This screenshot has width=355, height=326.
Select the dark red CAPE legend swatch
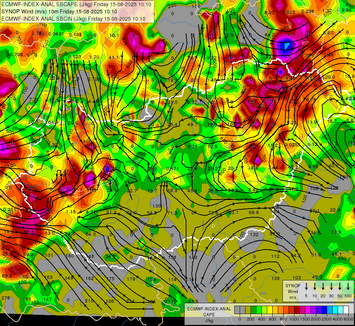coord(297,310)
